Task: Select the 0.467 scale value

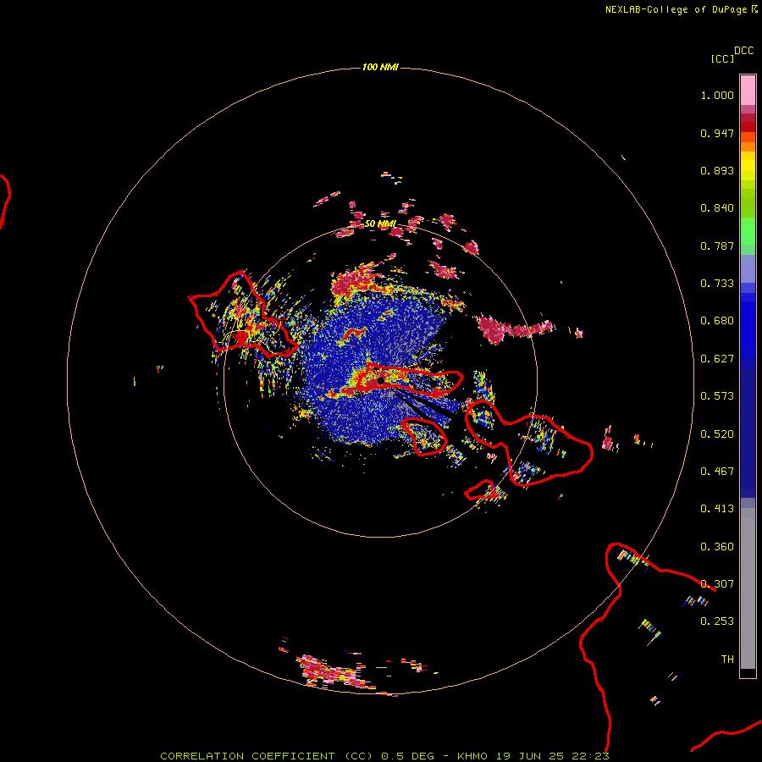Action: tap(717, 472)
